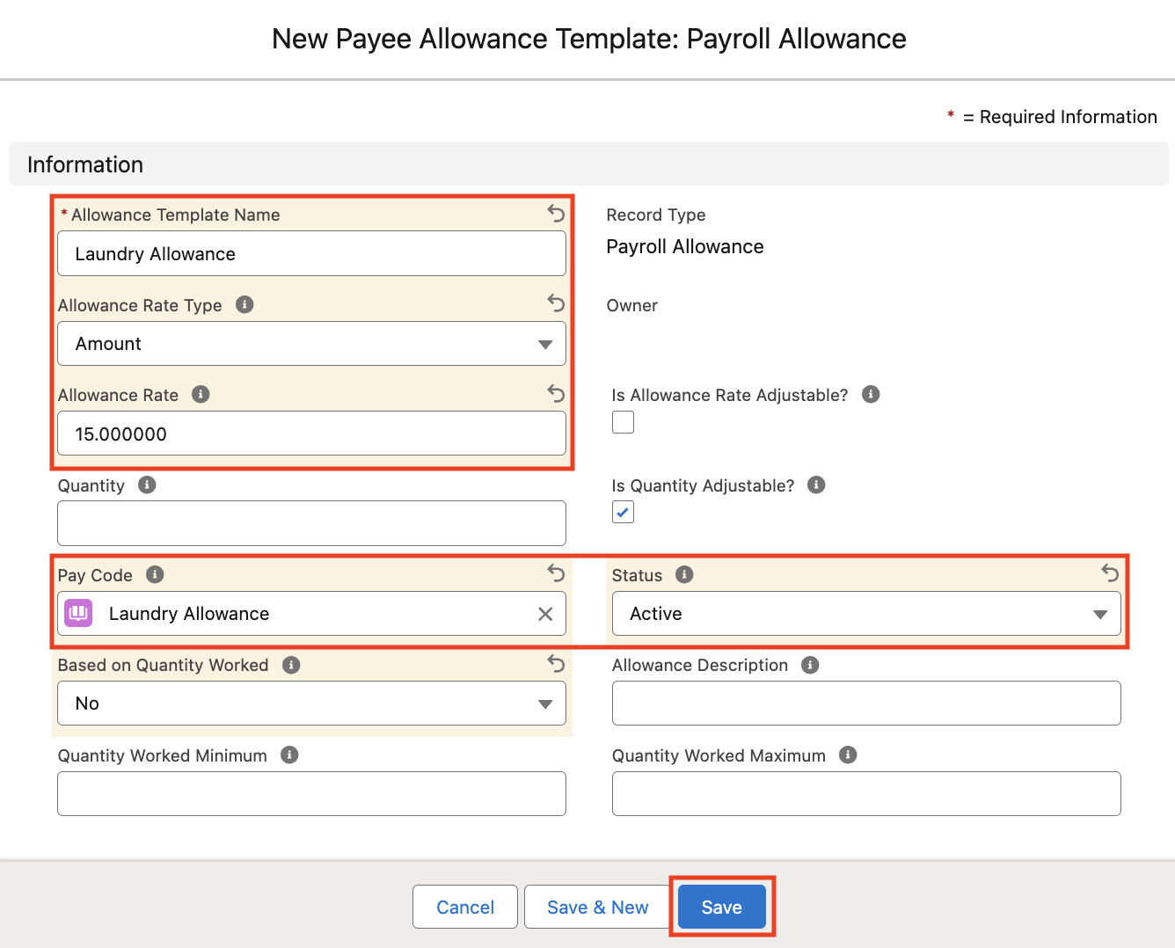This screenshot has width=1175, height=948.
Task: Click the Allowance Description input field
Action: (x=866, y=704)
